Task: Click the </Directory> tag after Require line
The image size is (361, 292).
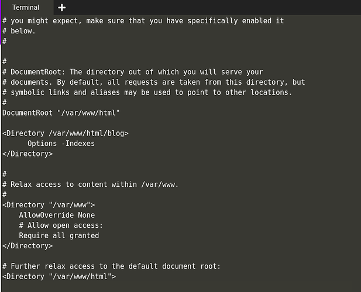Action: tap(27, 246)
